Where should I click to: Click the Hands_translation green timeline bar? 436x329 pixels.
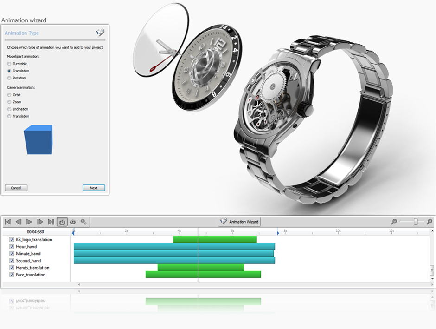[x=201, y=268]
